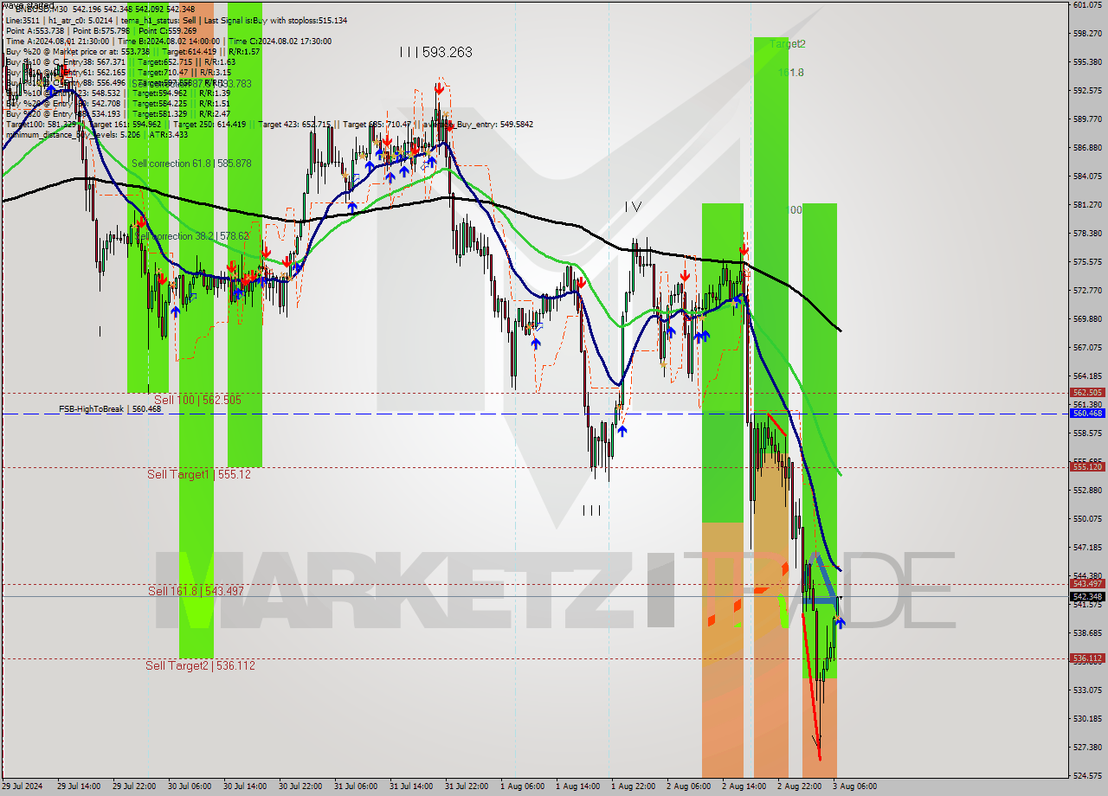This screenshot has width=1108, height=796.
Task: Click the red 562.505 price axis tag
Action: click(1087, 392)
